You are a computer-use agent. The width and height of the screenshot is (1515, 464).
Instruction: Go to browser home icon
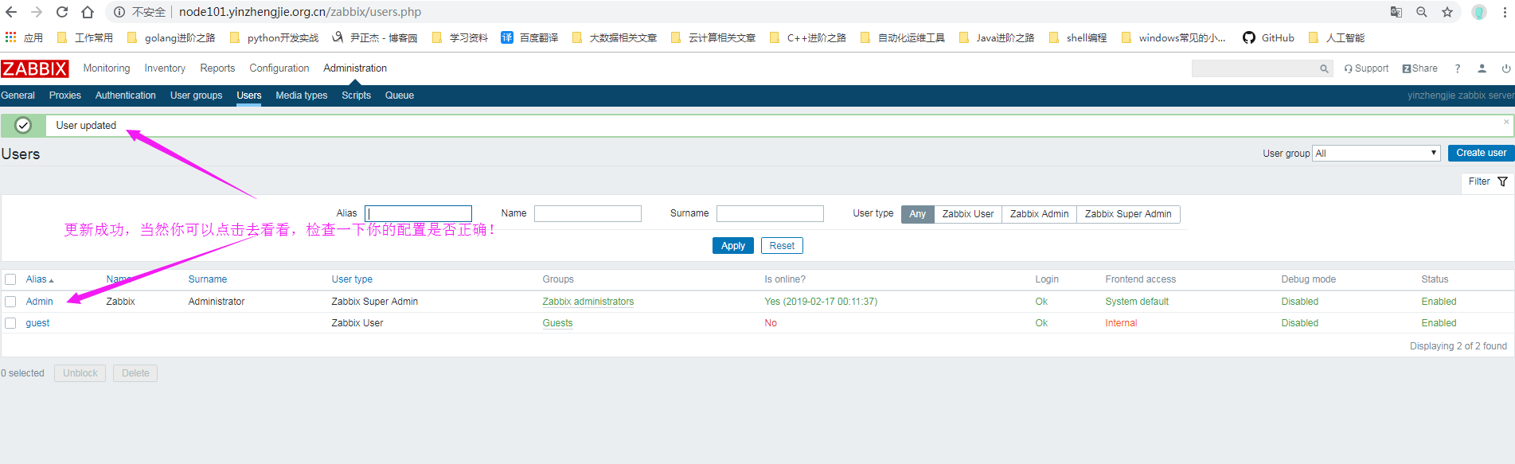pyautogui.click(x=88, y=12)
